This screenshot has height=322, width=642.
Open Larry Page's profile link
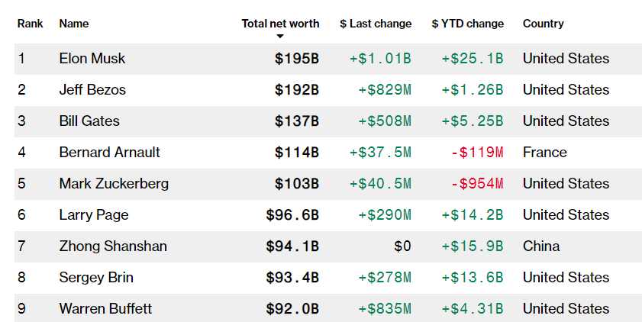tap(92, 215)
